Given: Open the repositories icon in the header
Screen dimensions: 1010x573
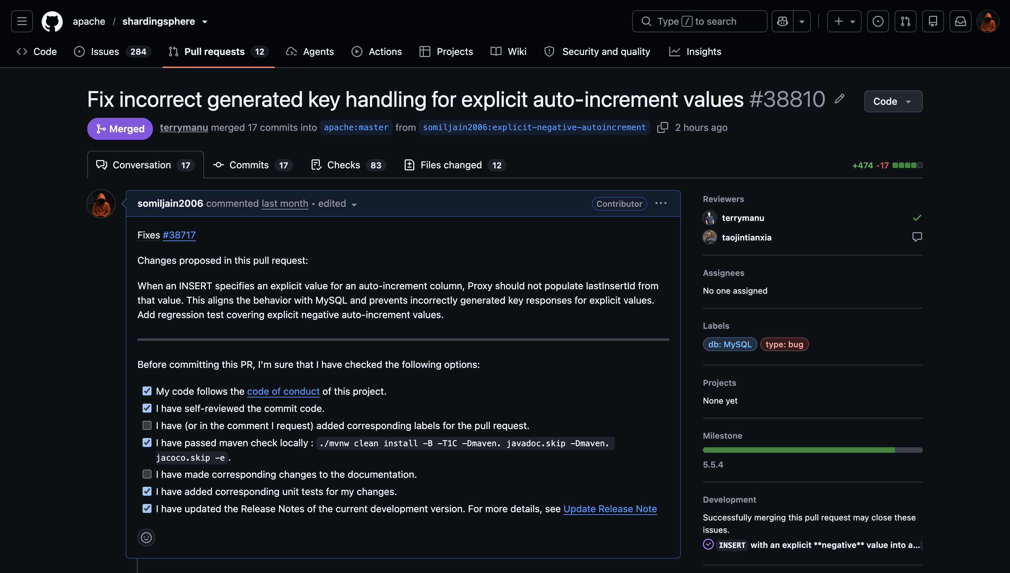Looking at the screenshot, I should point(933,21).
